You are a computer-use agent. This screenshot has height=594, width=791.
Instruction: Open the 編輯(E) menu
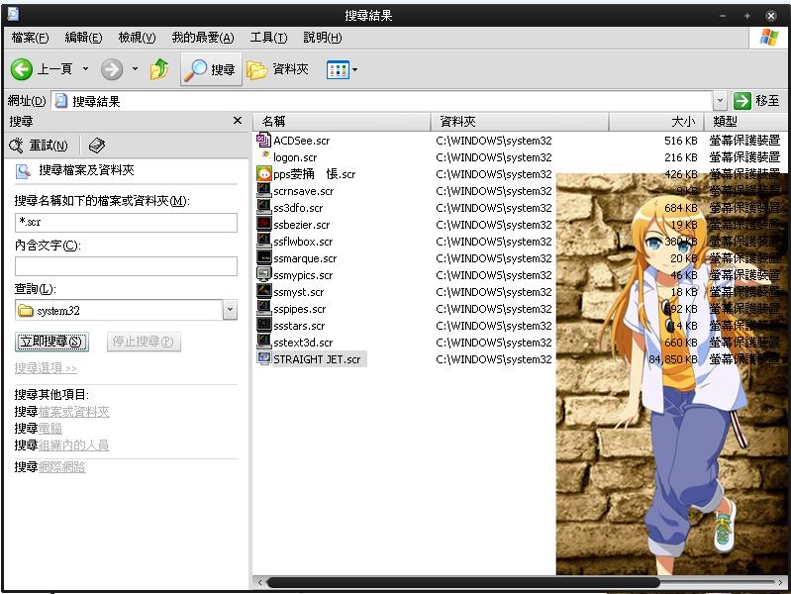pyautogui.click(x=84, y=38)
